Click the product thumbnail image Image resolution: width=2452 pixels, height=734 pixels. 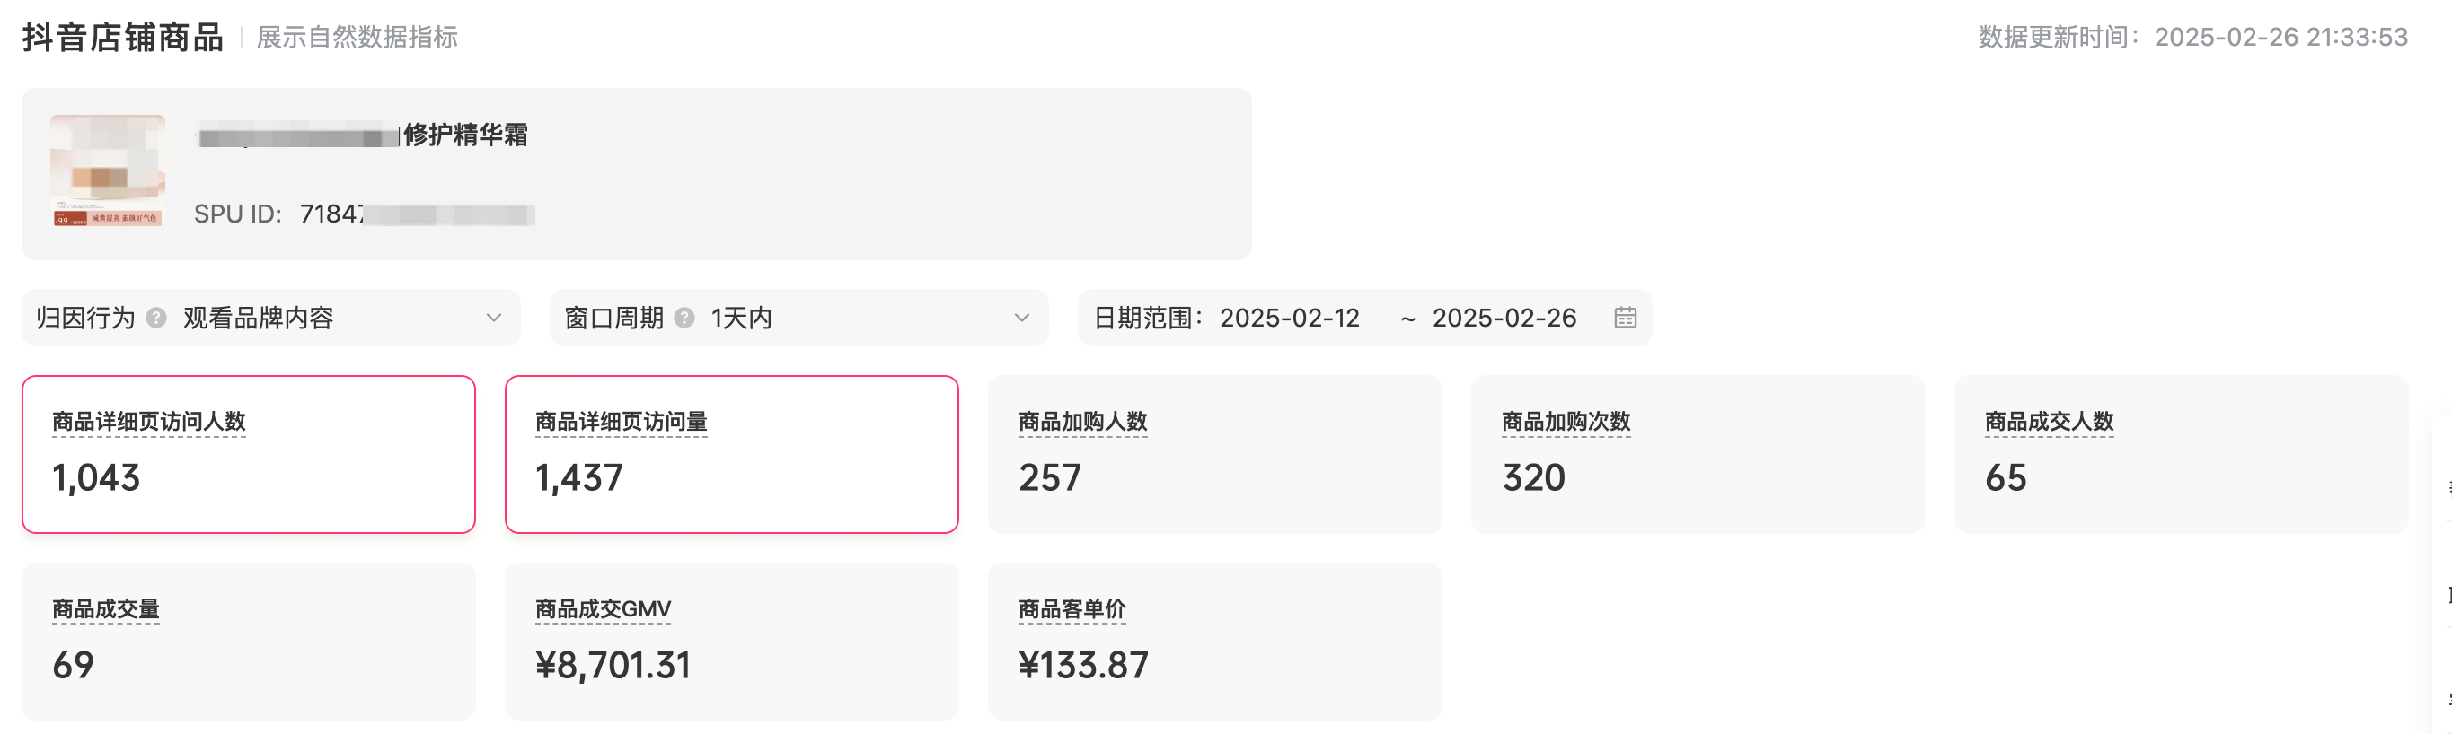(108, 171)
